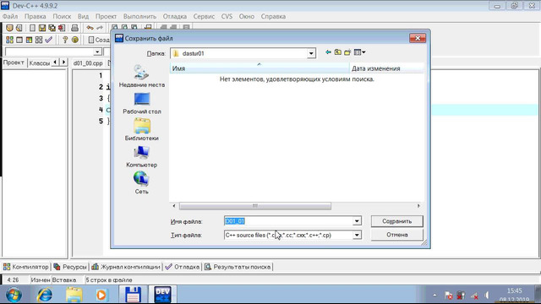Screen dimensions: 541x304
Task: Click the Run toolbar icon
Action: click(x=19, y=40)
